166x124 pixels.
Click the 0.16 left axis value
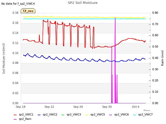(15, 23)
